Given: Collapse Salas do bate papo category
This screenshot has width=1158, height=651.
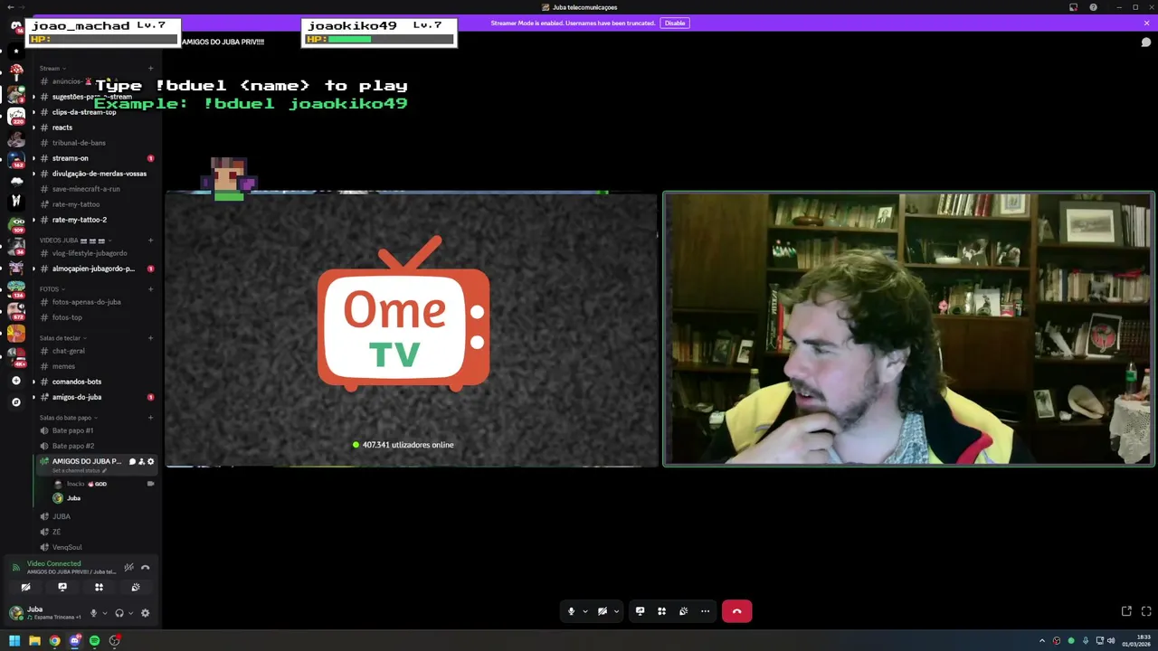Looking at the screenshot, I should coord(68,418).
